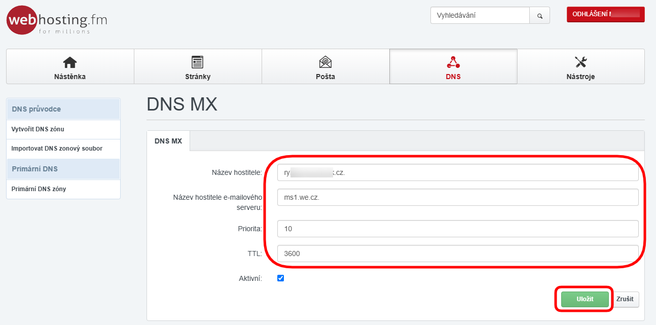Click the Pošta envelope icon
The height and width of the screenshot is (325, 656).
point(325,62)
